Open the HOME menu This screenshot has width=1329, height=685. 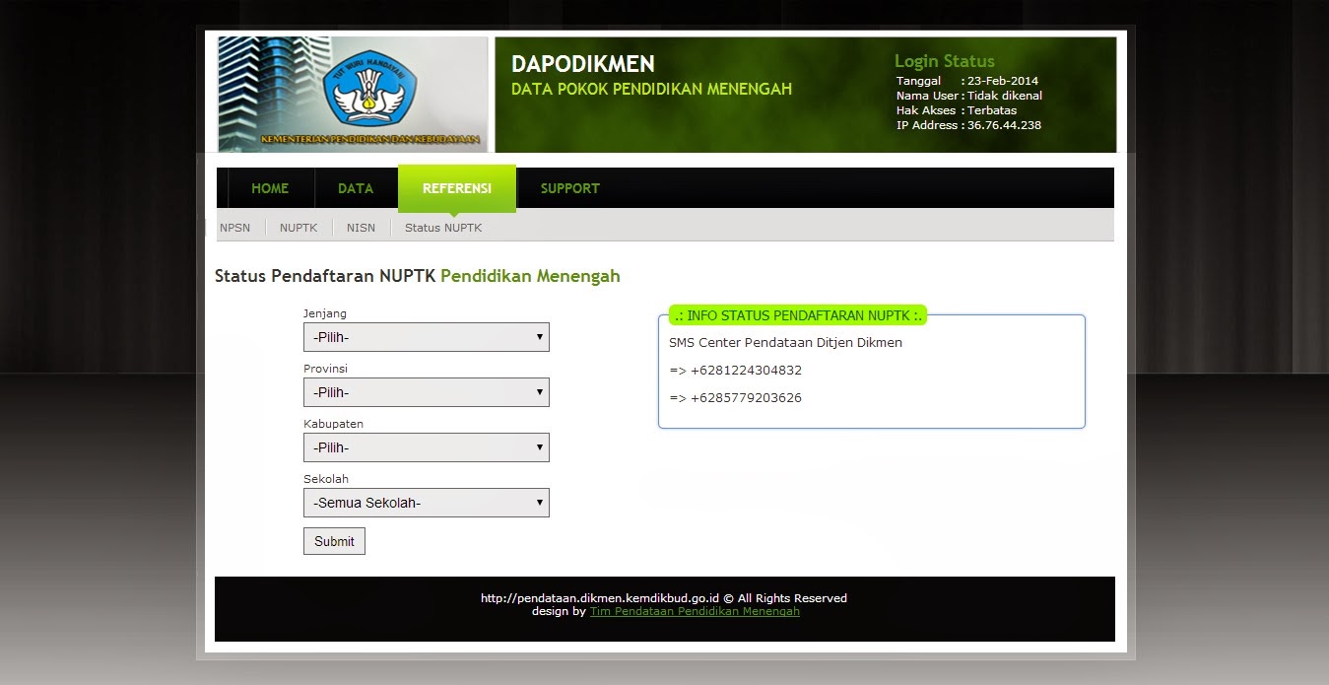click(x=270, y=188)
